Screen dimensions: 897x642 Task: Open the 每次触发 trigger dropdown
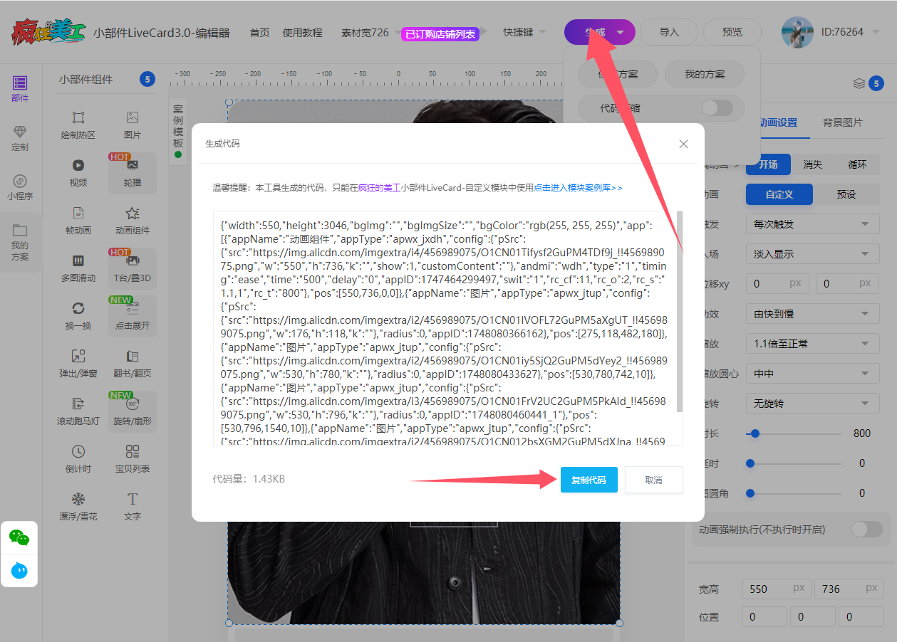click(813, 224)
